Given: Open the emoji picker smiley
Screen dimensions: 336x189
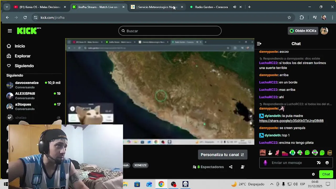Looking at the screenshot, I should (327, 163).
